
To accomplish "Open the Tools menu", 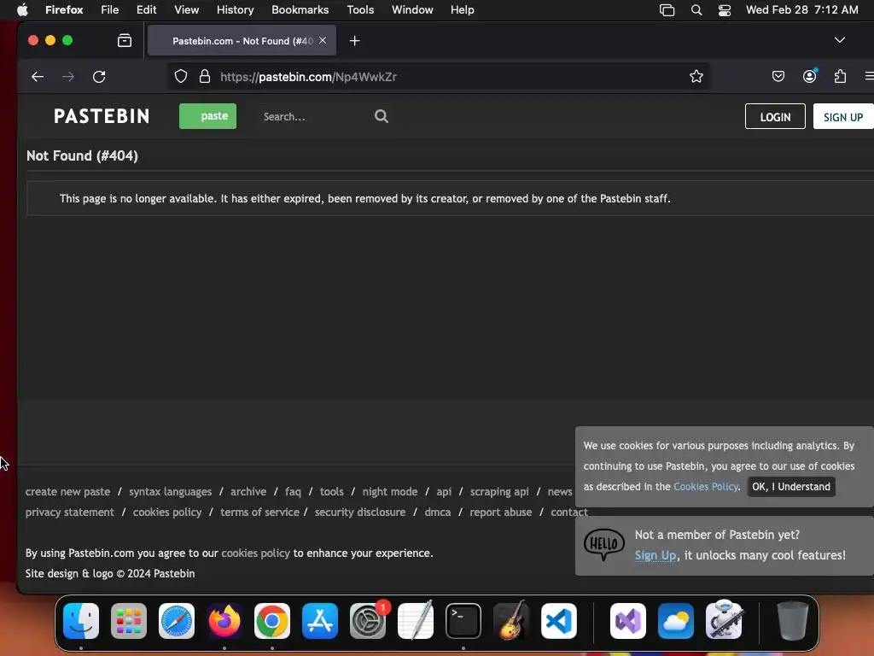I will 360,9.
